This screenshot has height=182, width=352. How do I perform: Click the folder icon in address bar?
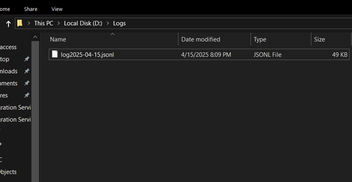[x=20, y=23]
